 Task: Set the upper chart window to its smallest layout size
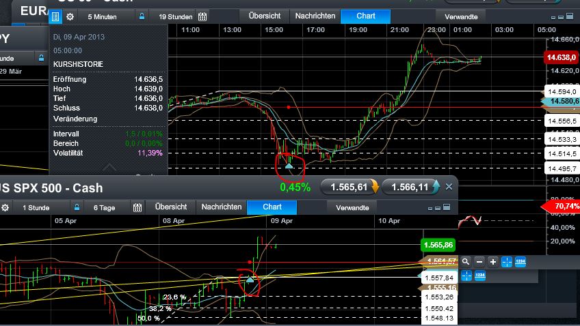click(553, 17)
